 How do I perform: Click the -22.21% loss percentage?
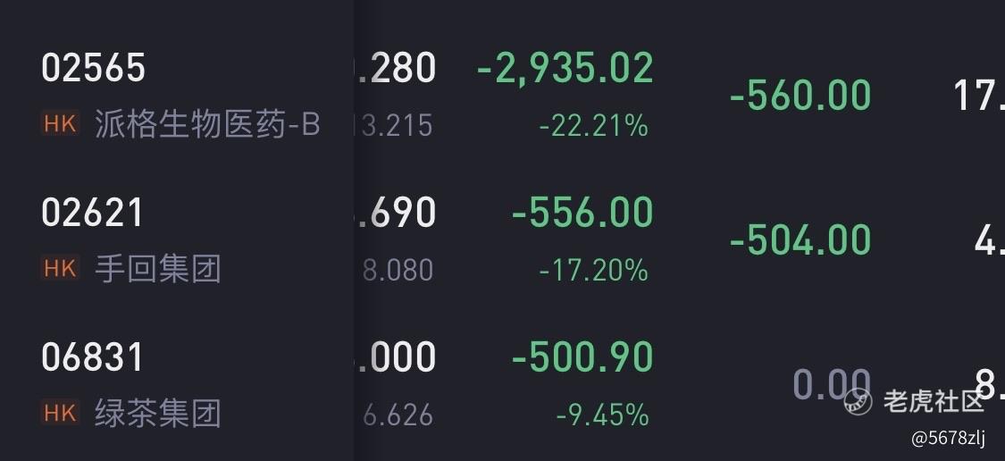593,126
